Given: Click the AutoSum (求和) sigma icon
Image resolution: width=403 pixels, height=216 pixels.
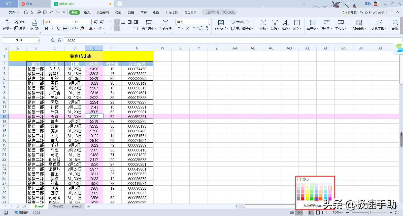Looking at the screenshot, I should point(263,23).
